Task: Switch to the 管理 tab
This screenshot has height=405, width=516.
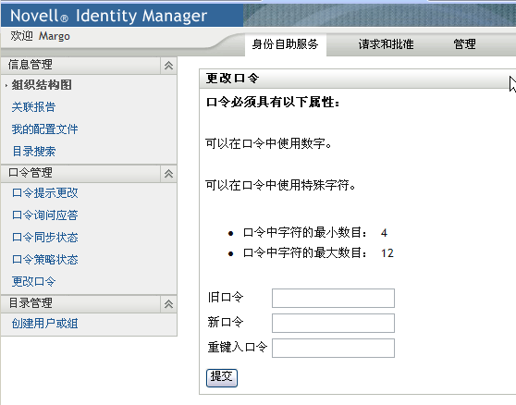Action: coord(464,44)
